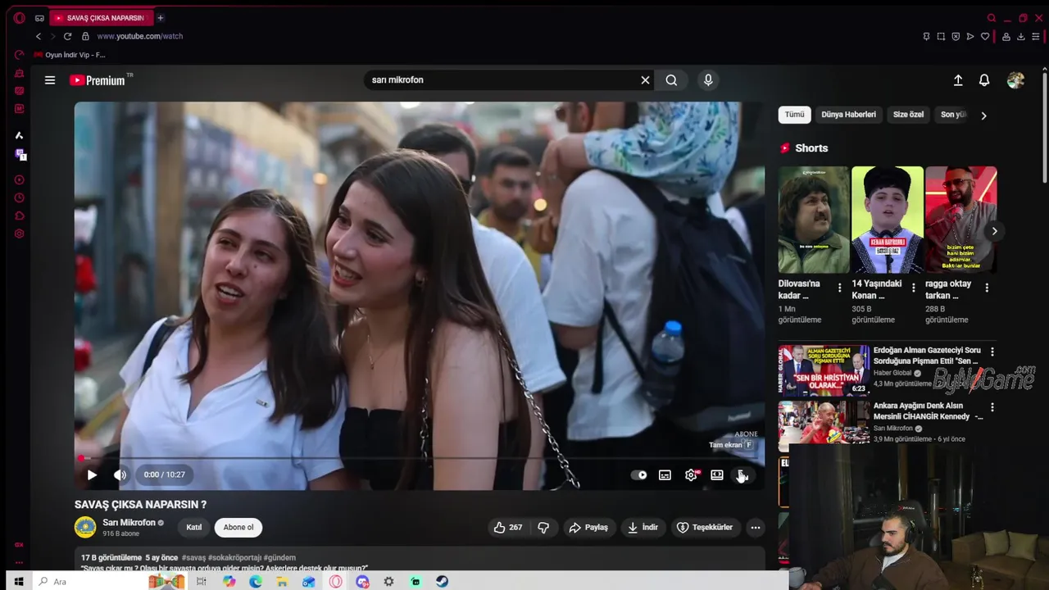Select the partly visible 'Son yü' chip
Viewport: 1049px width, 590px height.
(953, 115)
